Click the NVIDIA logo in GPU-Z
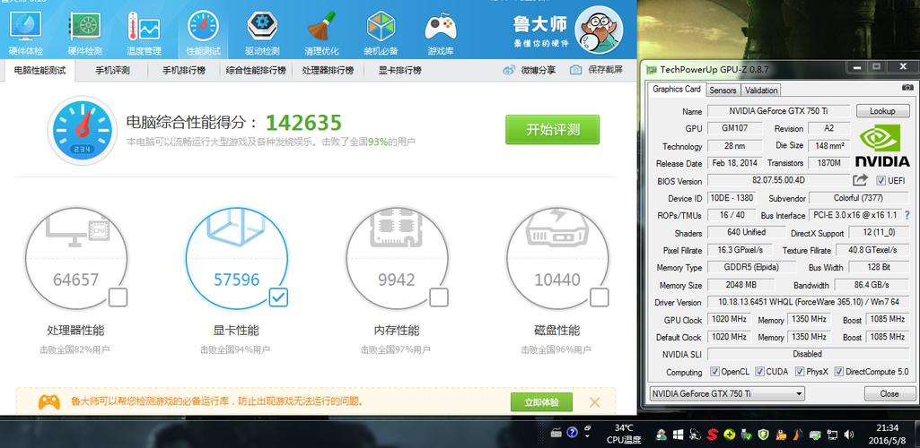This screenshot has width=920, height=448. [x=882, y=144]
